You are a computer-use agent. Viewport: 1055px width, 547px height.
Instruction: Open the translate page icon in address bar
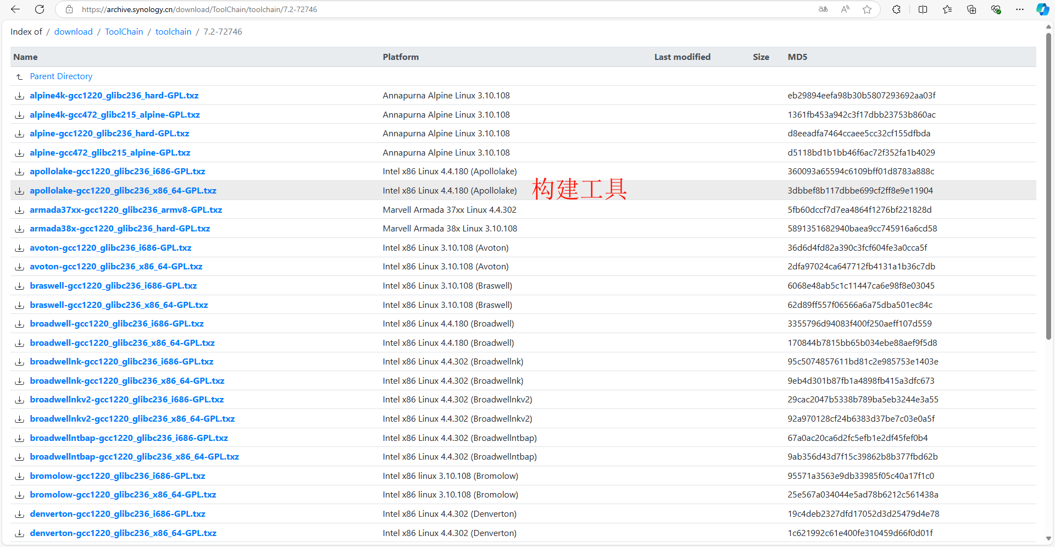(823, 9)
